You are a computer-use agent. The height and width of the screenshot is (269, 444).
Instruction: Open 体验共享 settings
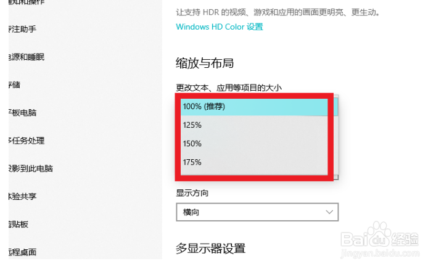(22, 196)
